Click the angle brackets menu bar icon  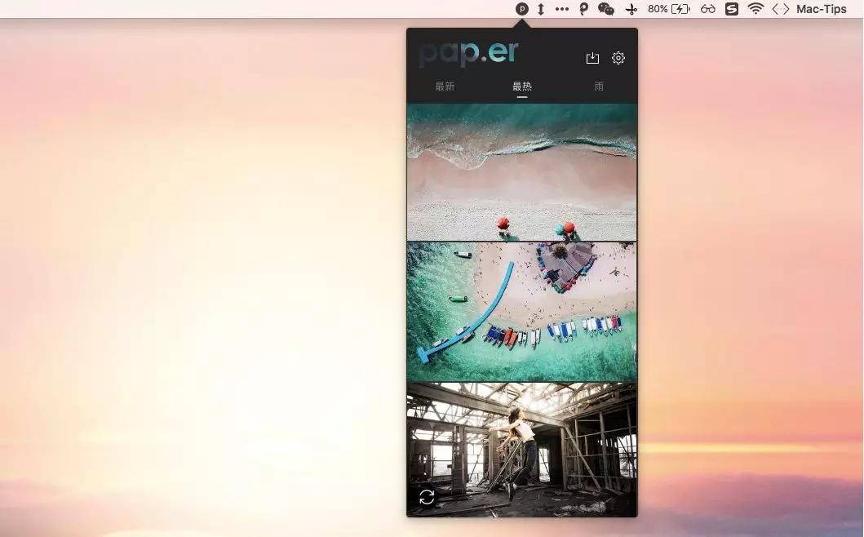(781, 9)
